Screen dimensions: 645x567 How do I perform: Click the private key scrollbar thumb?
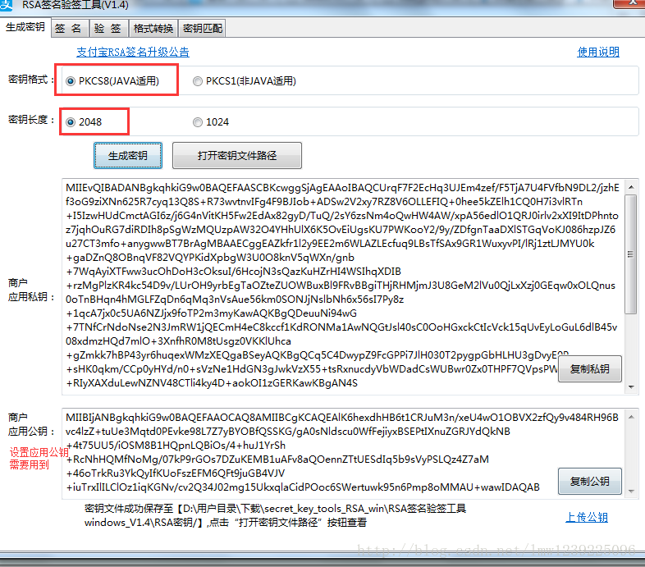(630, 254)
